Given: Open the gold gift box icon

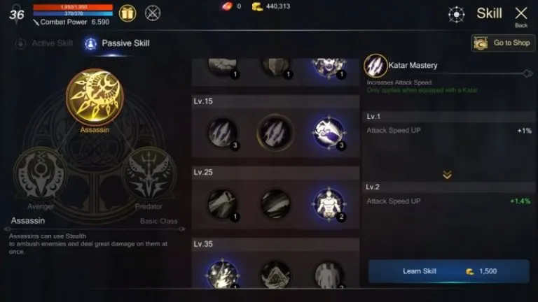Looking at the screenshot, I should 127,13.
